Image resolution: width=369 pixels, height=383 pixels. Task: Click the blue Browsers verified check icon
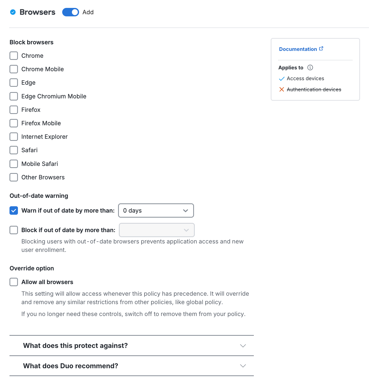tap(13, 12)
